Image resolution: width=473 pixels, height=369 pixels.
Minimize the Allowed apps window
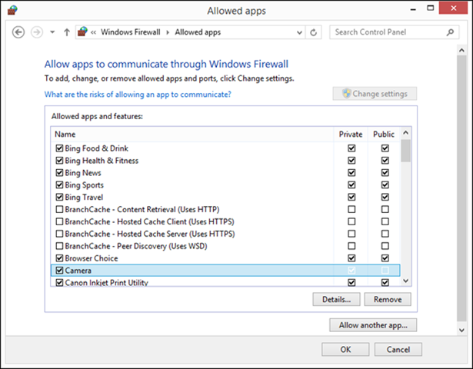point(413,9)
